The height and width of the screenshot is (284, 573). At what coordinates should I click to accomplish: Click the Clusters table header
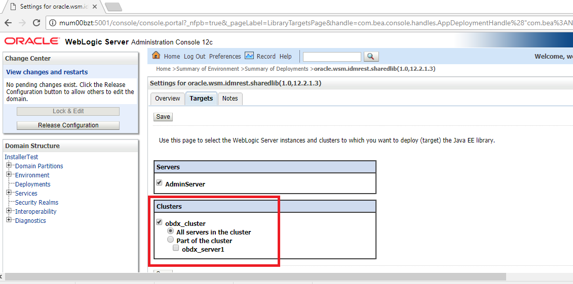[265, 206]
